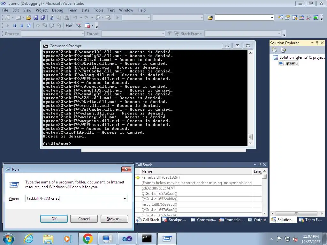This screenshot has width=327, height=245.
Task: Switch to the Immediate window tab
Action: click(231, 220)
